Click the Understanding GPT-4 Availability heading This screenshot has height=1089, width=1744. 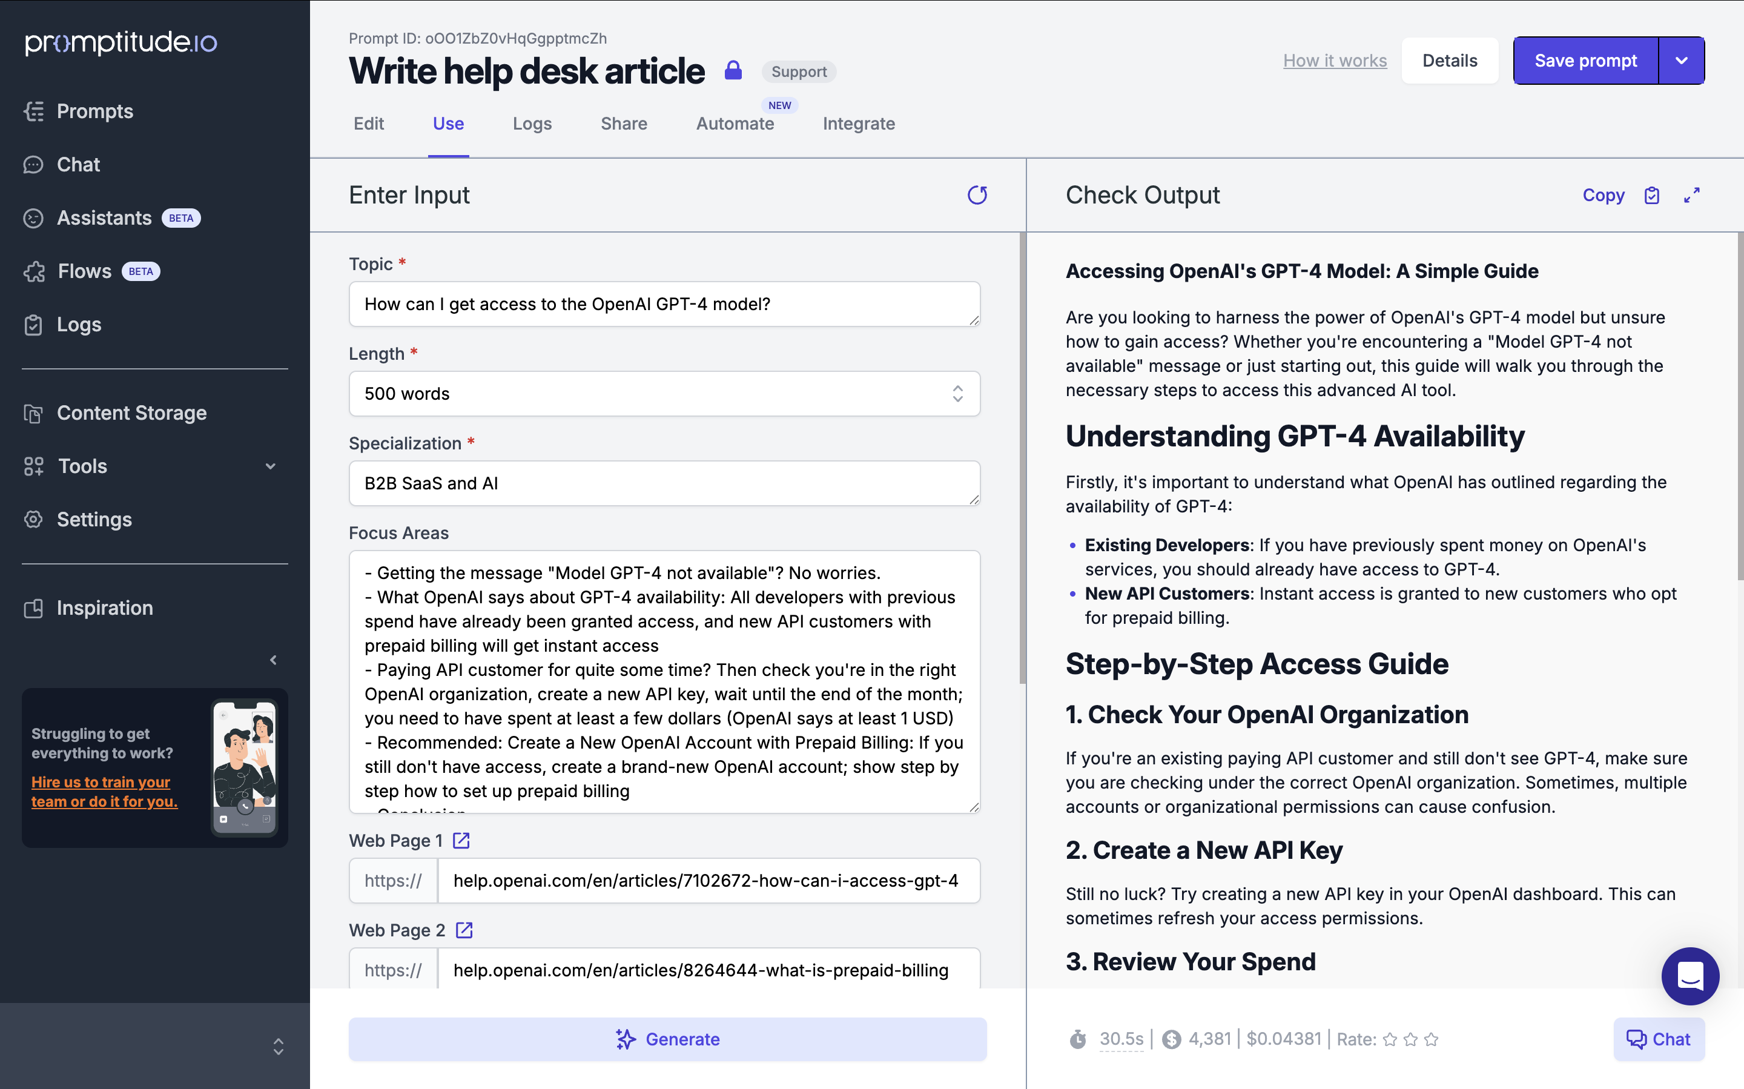(x=1295, y=437)
